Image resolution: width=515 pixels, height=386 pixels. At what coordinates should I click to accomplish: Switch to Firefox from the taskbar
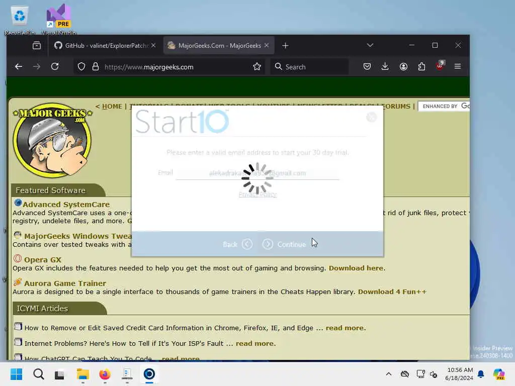tap(105, 374)
